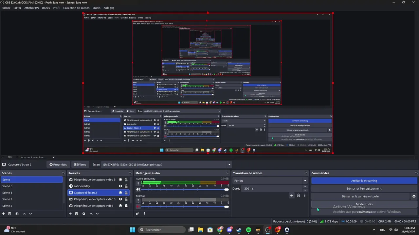Viewport: 419px width, 235px height.
Task: Increase Durée with up stepper
Action: click(305, 187)
